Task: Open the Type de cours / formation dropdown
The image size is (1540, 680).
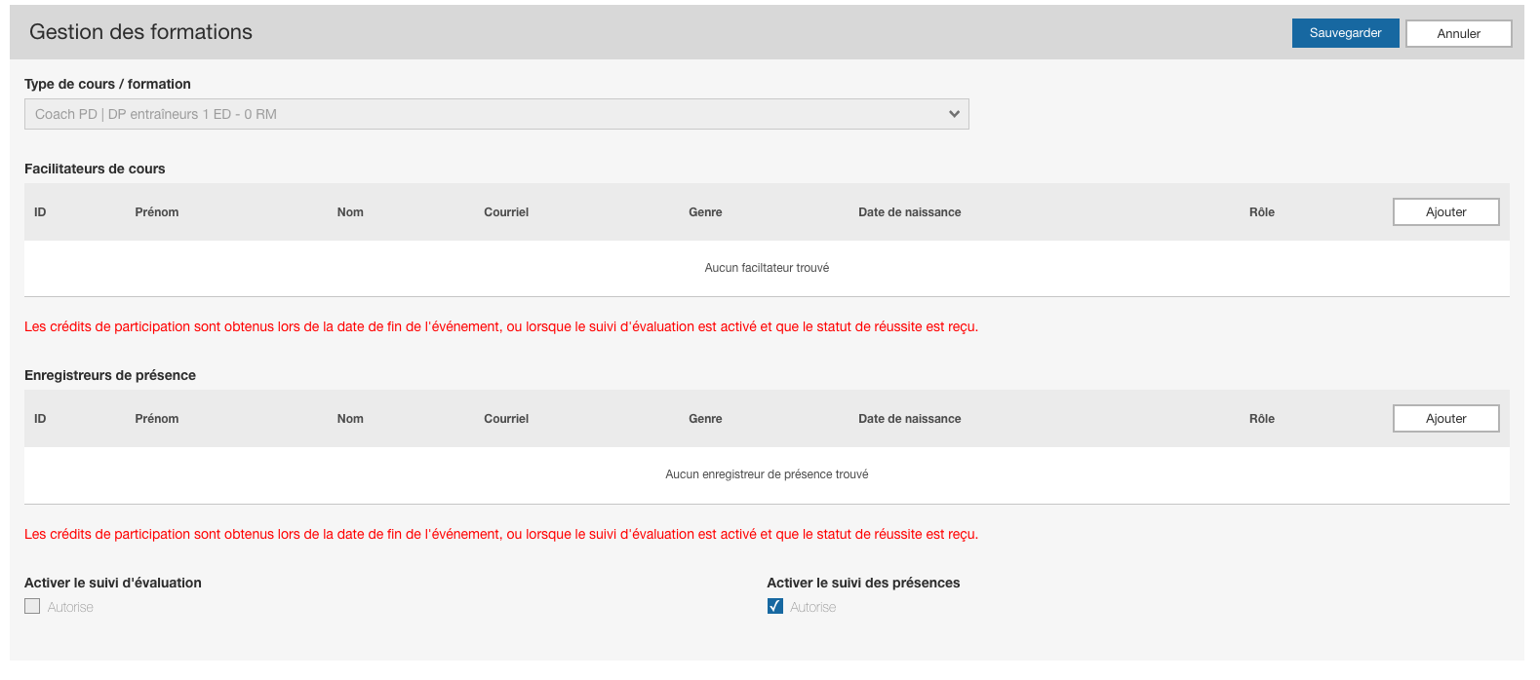Action: [496, 114]
